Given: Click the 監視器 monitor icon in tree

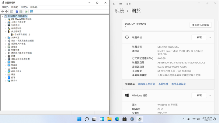Looking at the screenshot, I should coord(9,65).
